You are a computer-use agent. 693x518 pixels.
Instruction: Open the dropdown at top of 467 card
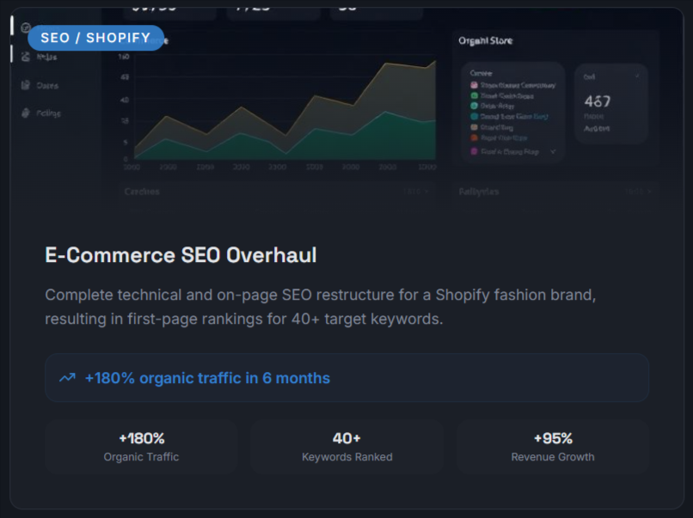pyautogui.click(x=637, y=76)
